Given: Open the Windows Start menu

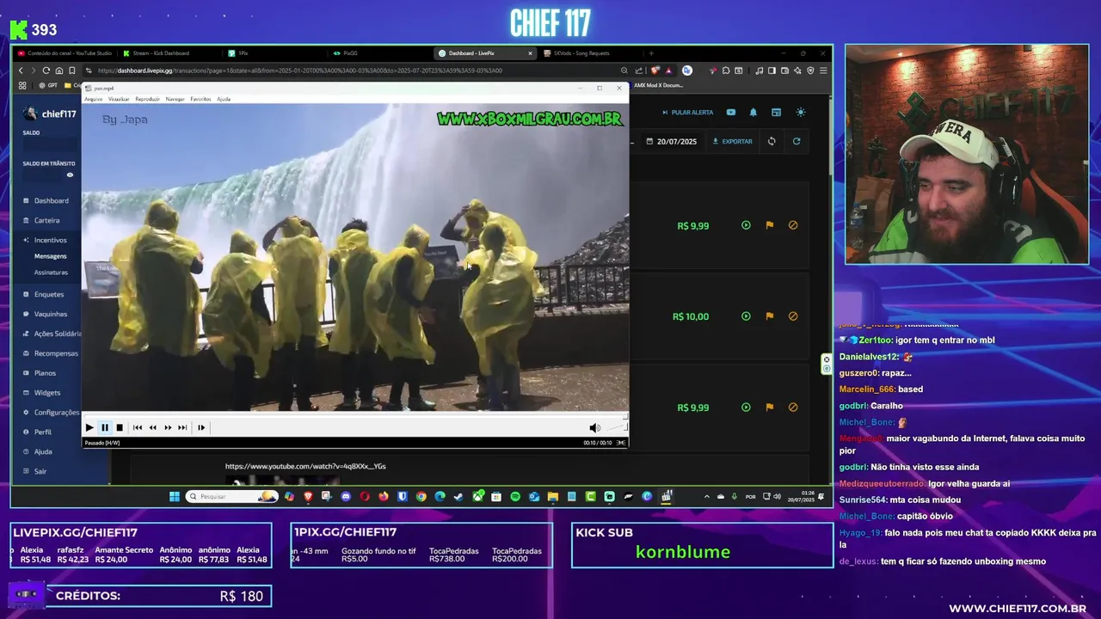Looking at the screenshot, I should pyautogui.click(x=175, y=497).
